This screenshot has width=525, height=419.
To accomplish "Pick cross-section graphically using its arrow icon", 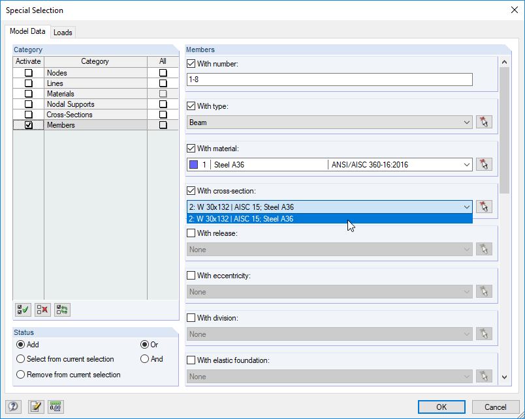I will tap(484, 206).
